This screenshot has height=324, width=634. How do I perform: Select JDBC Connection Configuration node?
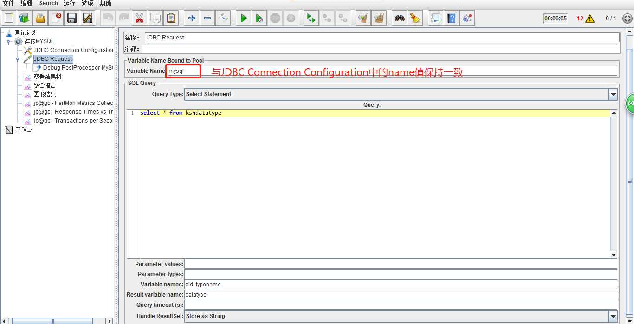coord(73,50)
